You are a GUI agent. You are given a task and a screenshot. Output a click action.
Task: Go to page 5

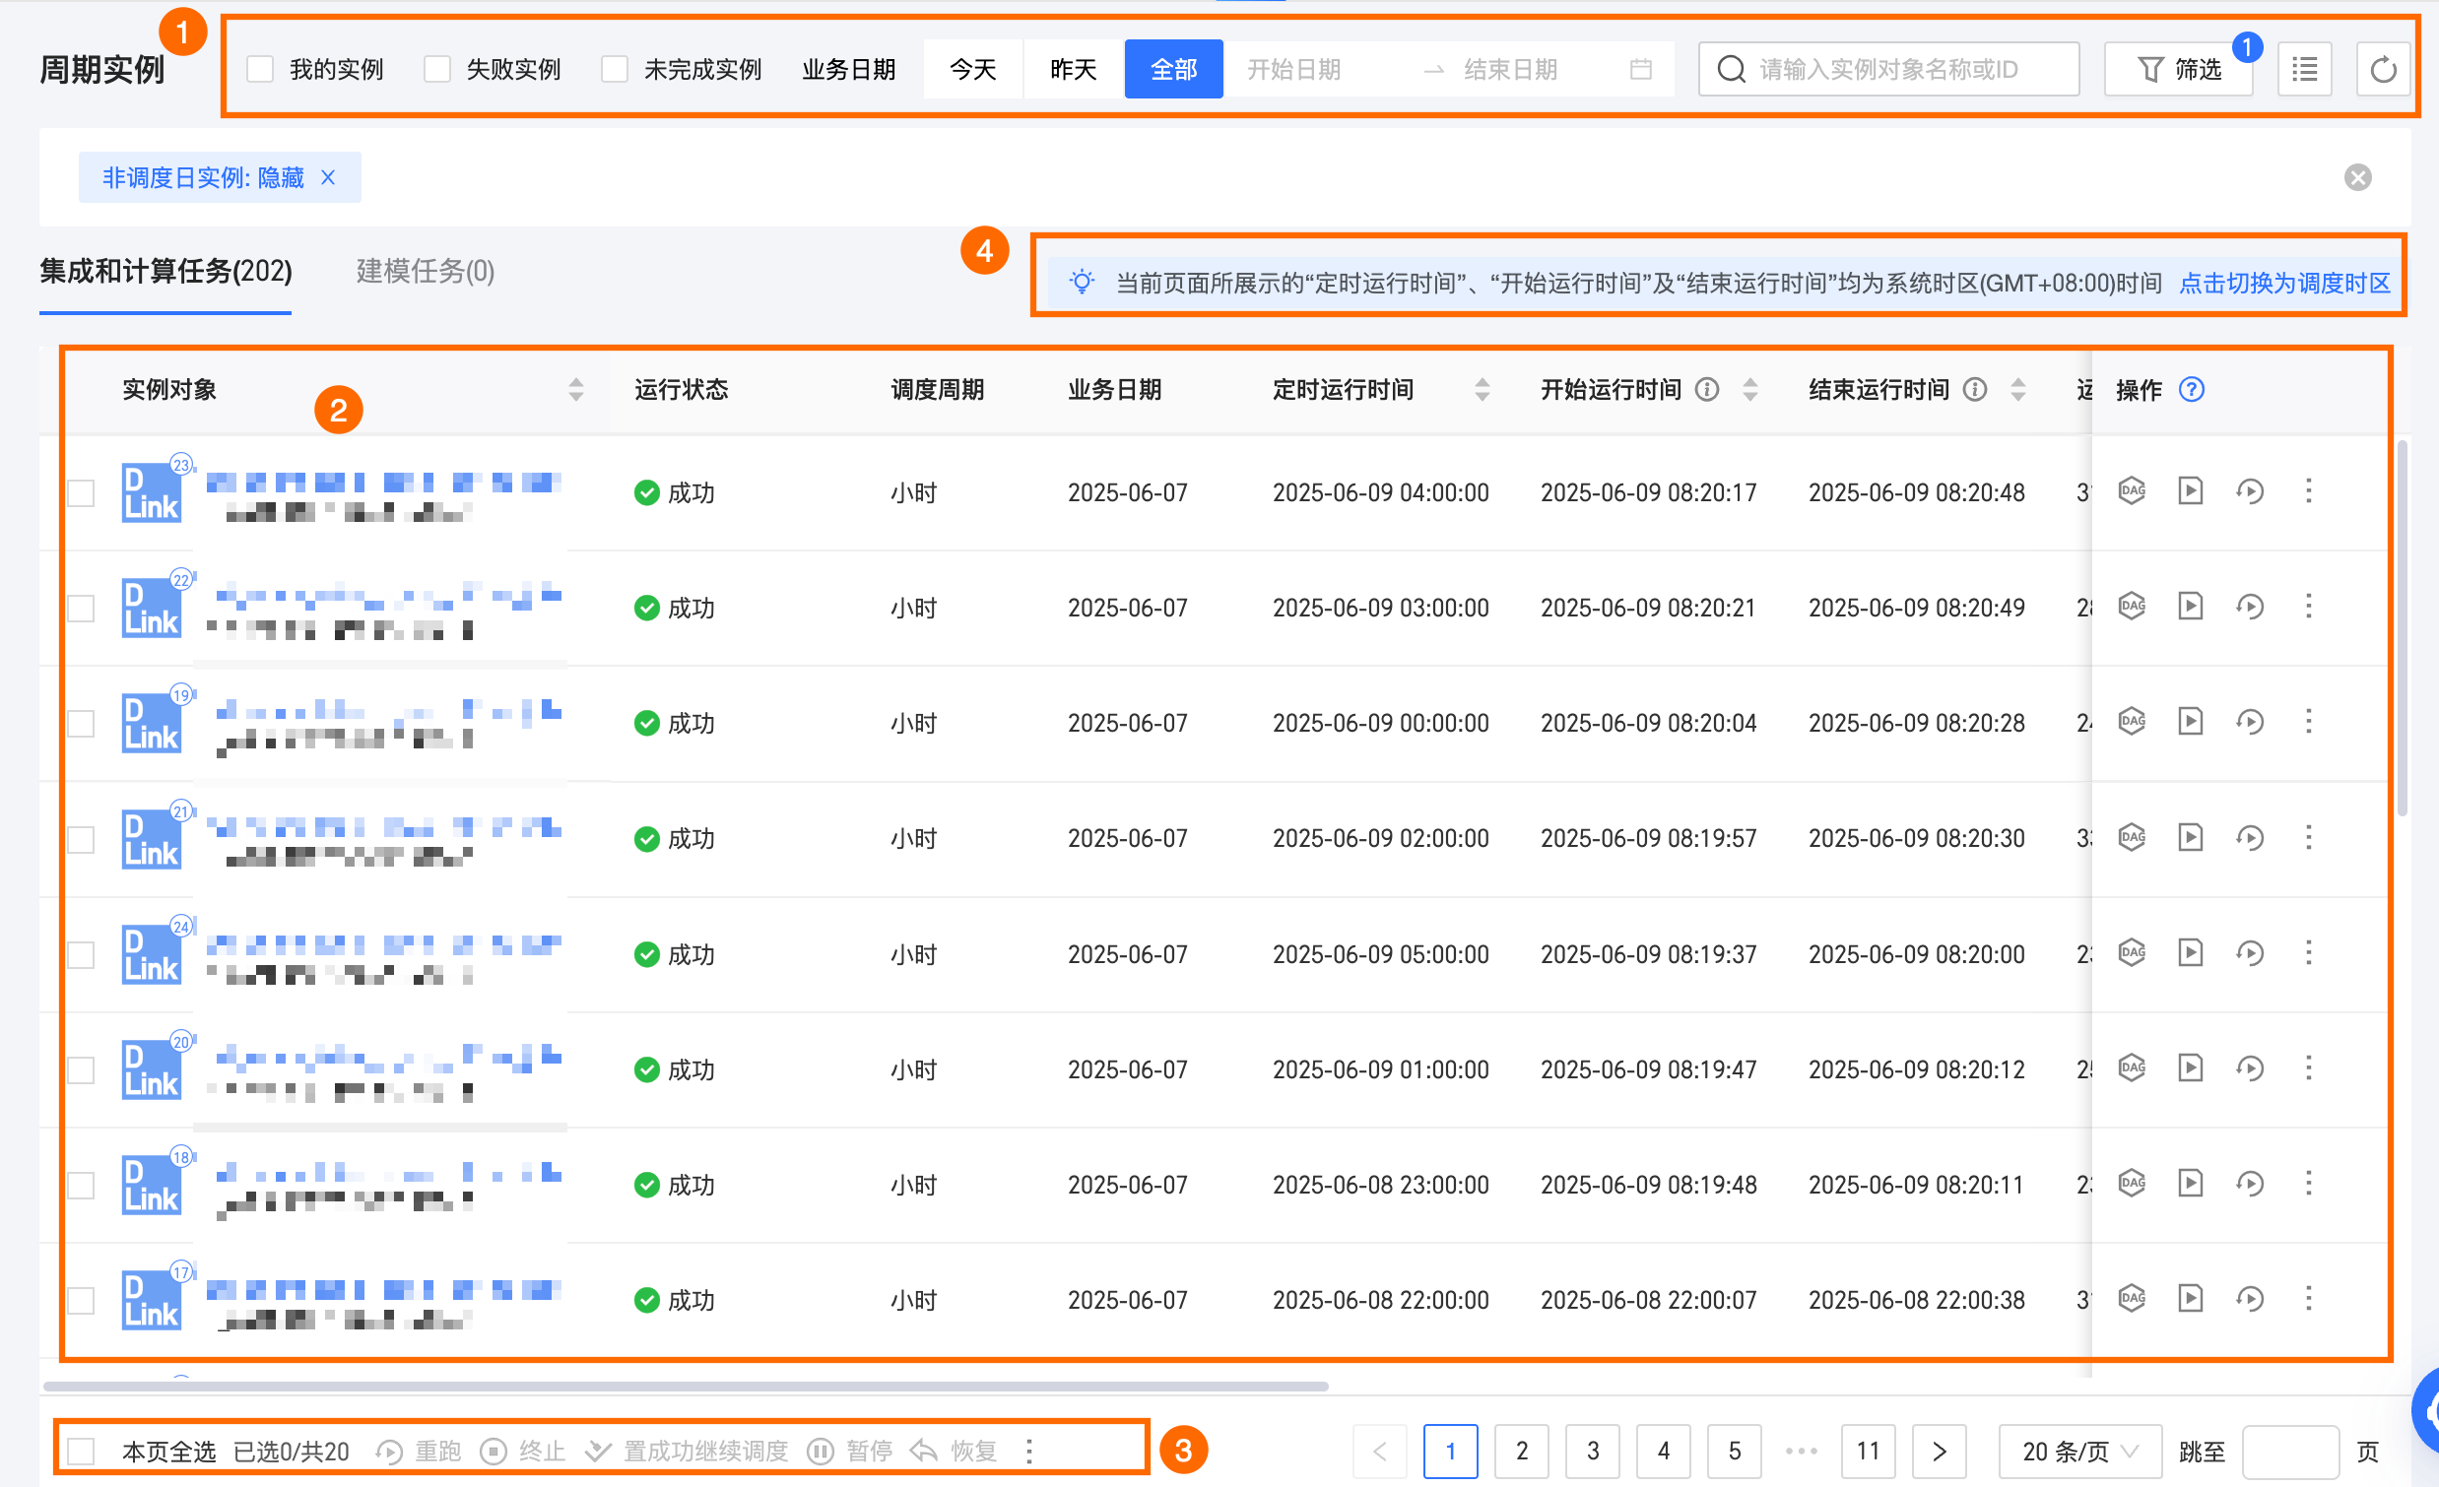(x=1735, y=1452)
